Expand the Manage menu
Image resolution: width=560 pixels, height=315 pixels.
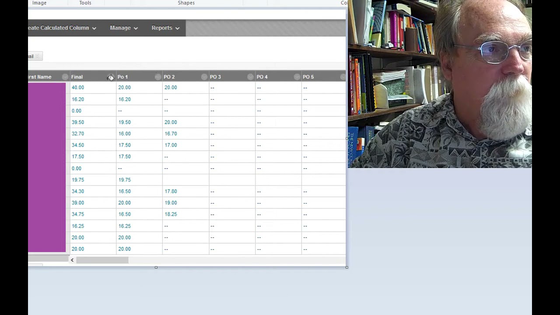pos(124,28)
